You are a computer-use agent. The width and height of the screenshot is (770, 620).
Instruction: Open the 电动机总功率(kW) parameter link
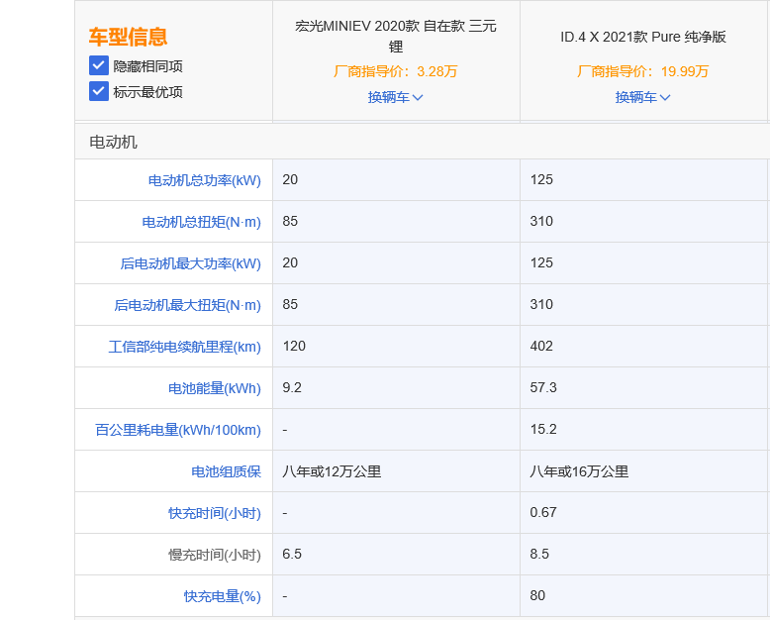pyautogui.click(x=204, y=180)
